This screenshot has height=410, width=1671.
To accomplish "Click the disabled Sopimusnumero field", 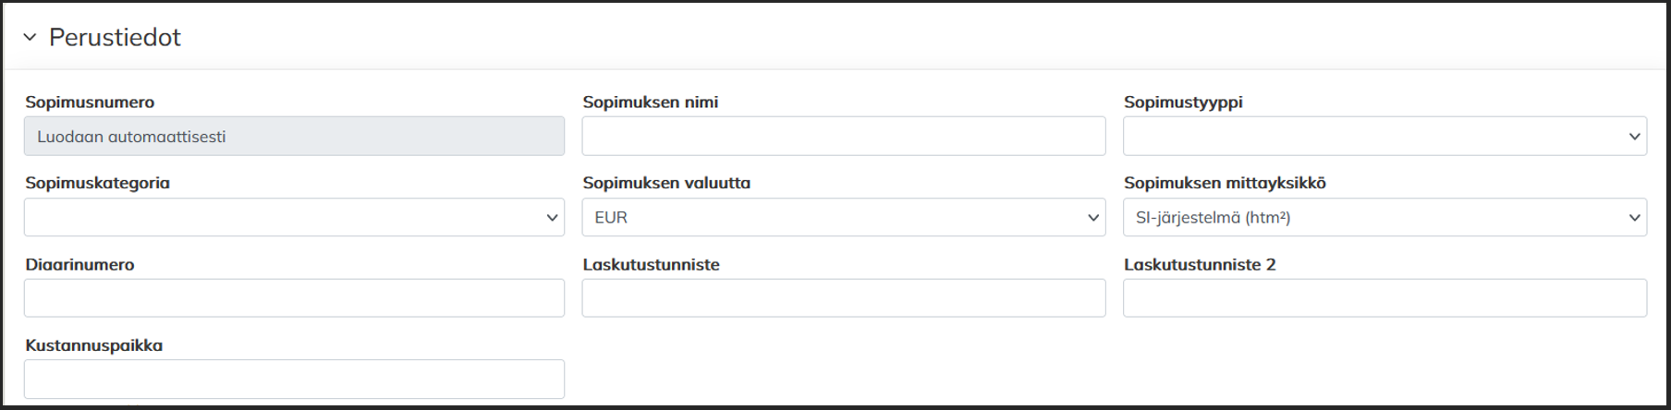I will tap(294, 137).
